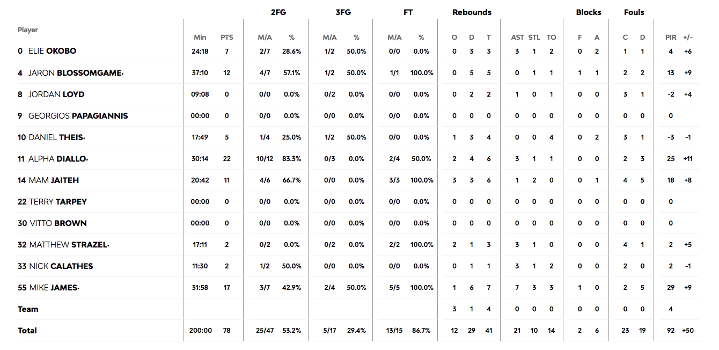Click the Min column header

tap(200, 38)
